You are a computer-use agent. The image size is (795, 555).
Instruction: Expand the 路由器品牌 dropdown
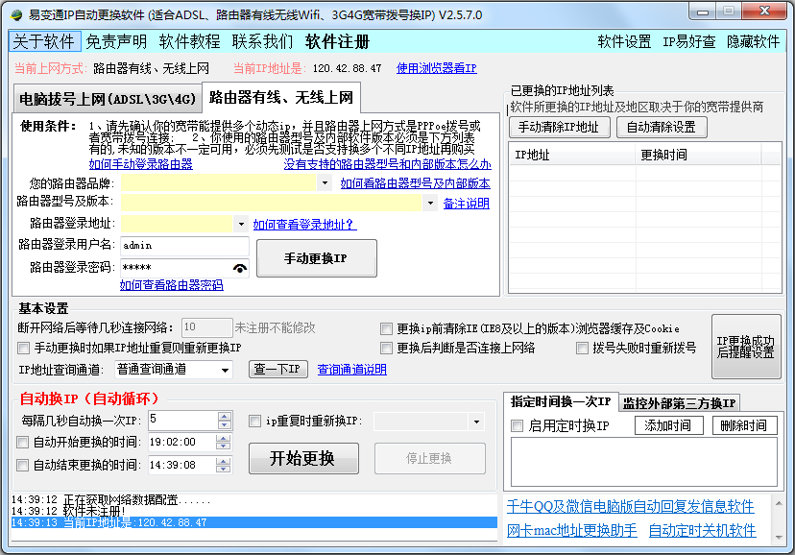(x=325, y=183)
